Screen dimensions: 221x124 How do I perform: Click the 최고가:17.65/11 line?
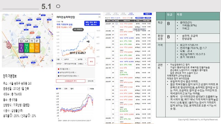click(x=189, y=45)
